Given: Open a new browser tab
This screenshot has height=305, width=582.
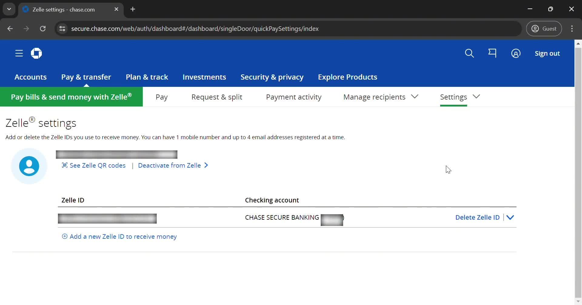Looking at the screenshot, I should (x=133, y=9).
